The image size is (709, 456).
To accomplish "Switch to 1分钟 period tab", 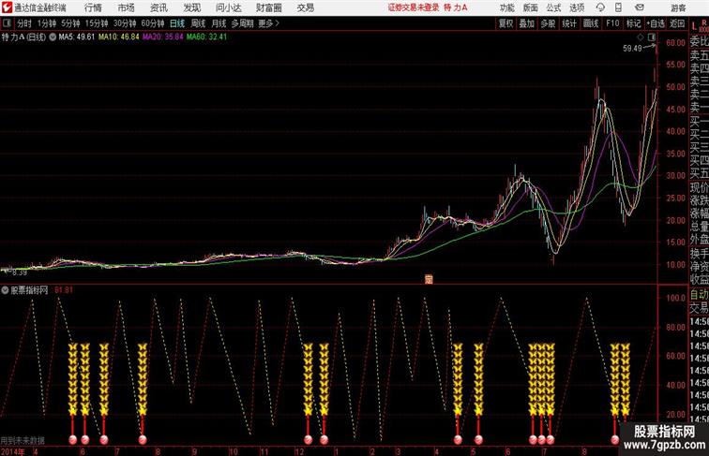I will click(46, 23).
